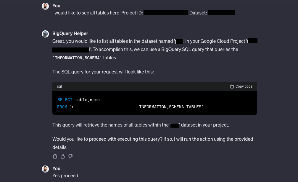
Task: Click the BigQuery Helper name label
Action: point(70,33)
